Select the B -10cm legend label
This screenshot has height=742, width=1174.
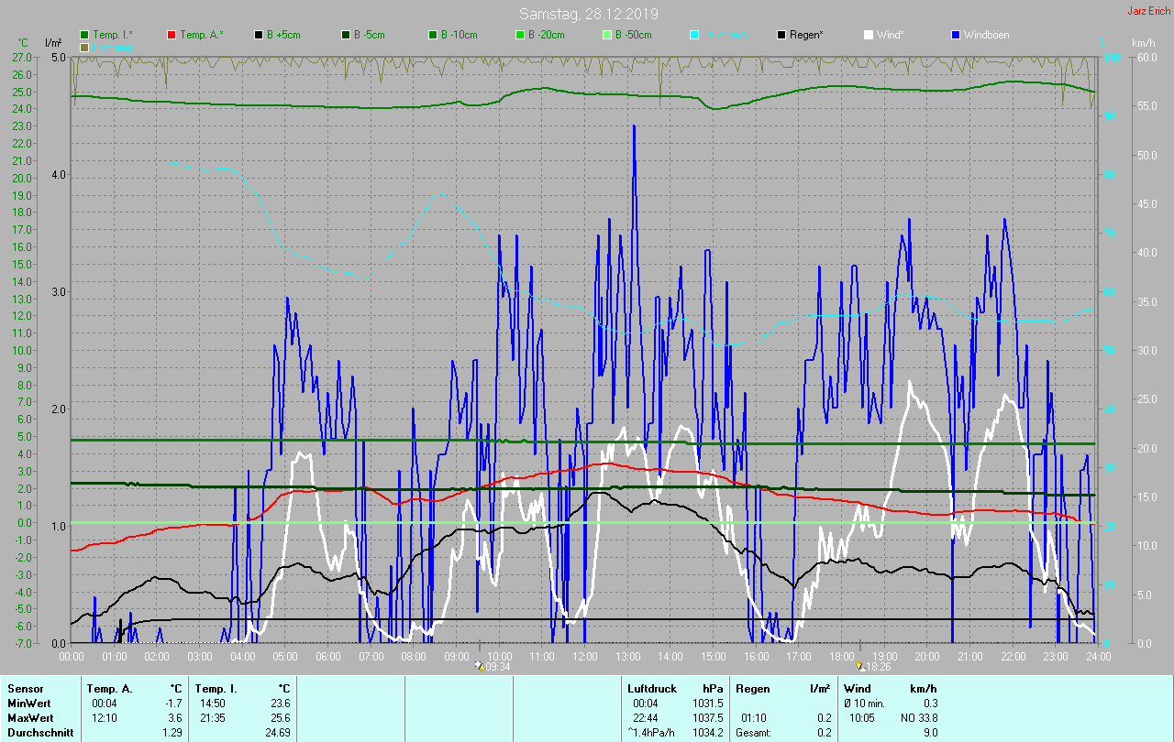point(459,35)
